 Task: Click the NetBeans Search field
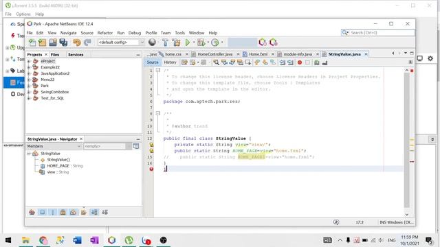click(x=378, y=33)
